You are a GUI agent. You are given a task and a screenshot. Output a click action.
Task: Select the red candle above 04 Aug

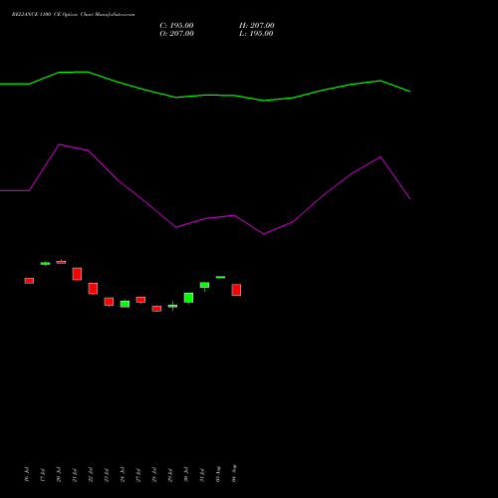236,290
